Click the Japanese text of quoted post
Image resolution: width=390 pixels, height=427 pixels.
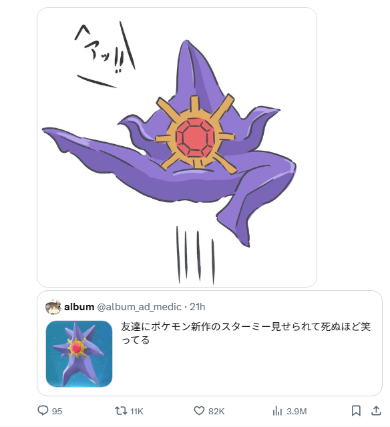point(246,333)
